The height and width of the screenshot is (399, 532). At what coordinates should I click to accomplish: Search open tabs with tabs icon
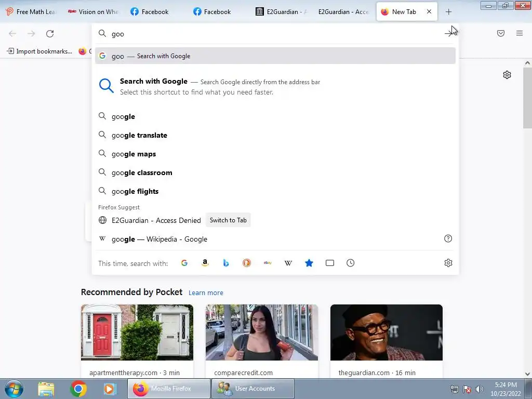pos(330,263)
